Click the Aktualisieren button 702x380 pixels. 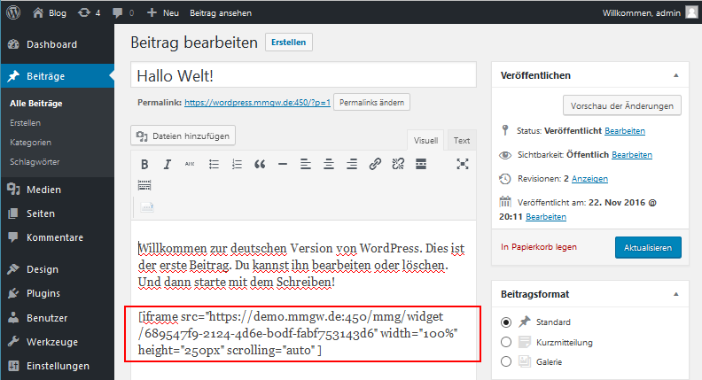648,247
